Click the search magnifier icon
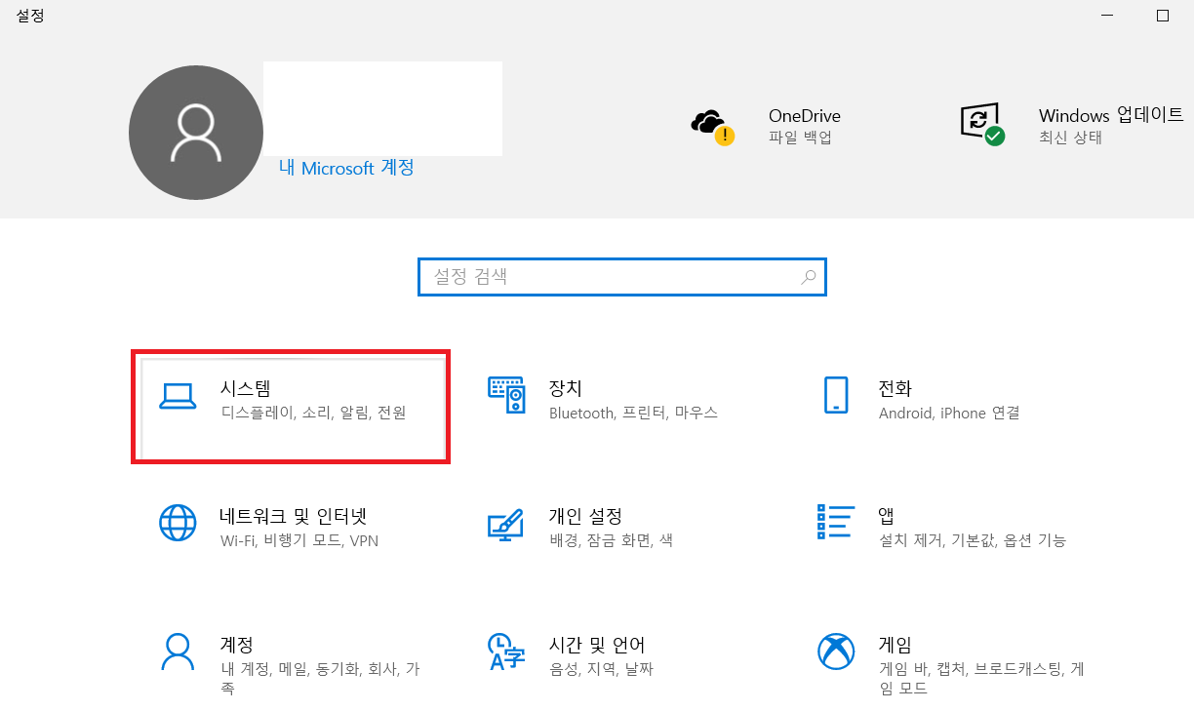Viewport: 1194px width, 711px height. [x=808, y=278]
